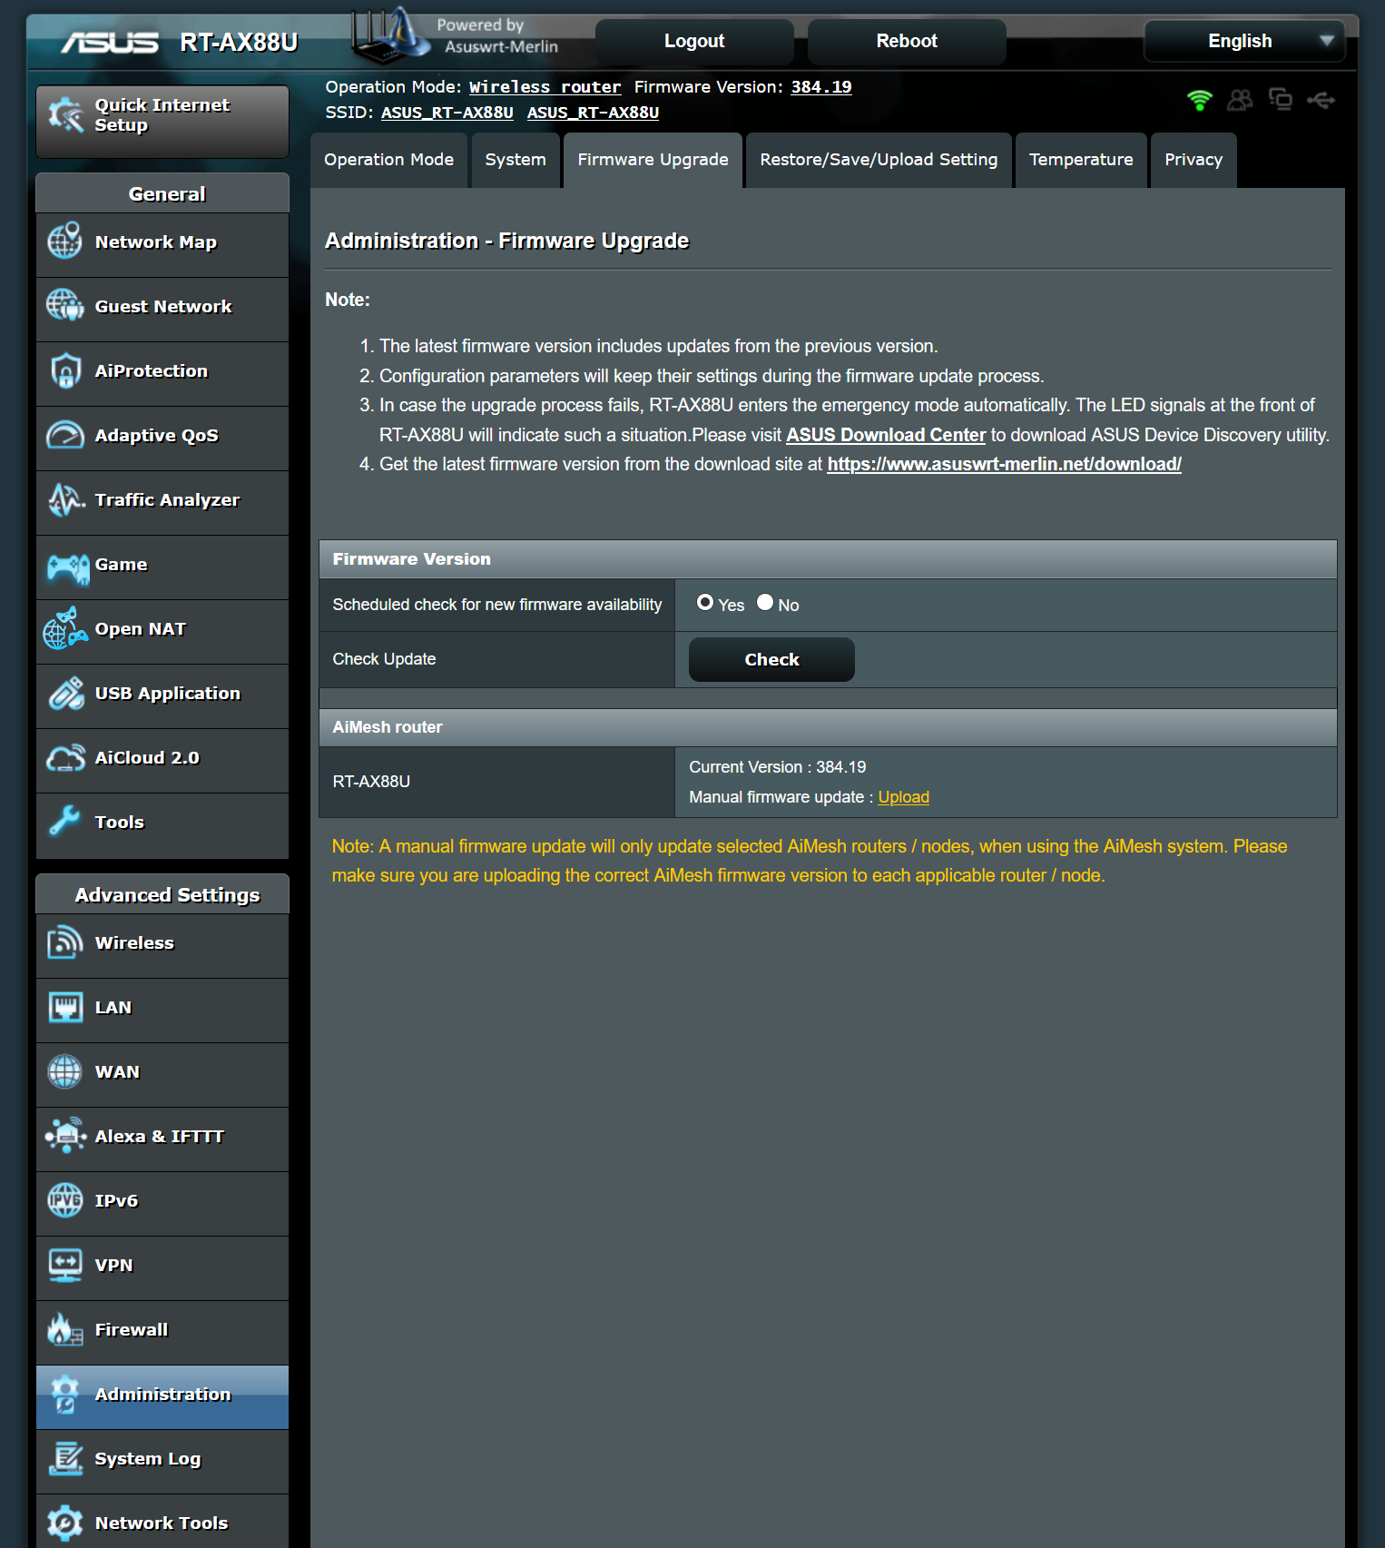The height and width of the screenshot is (1548, 1385).
Task: Open the Privacy tab
Action: pyautogui.click(x=1193, y=160)
